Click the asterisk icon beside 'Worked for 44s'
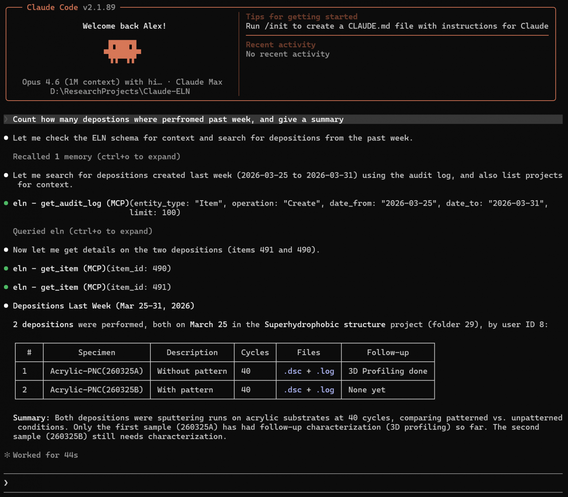The width and height of the screenshot is (568, 497). tap(7, 455)
